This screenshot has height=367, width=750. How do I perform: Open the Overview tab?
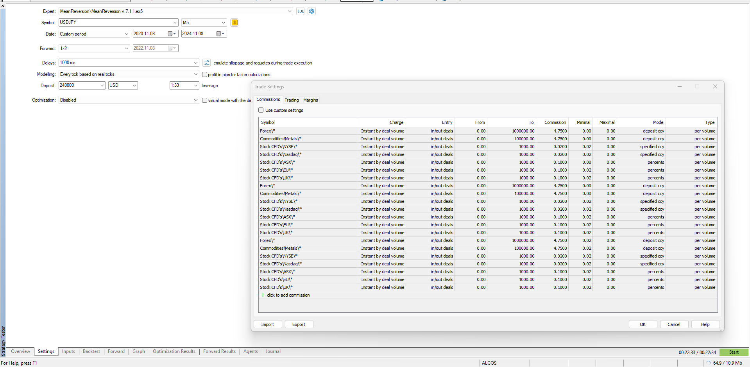pos(20,351)
